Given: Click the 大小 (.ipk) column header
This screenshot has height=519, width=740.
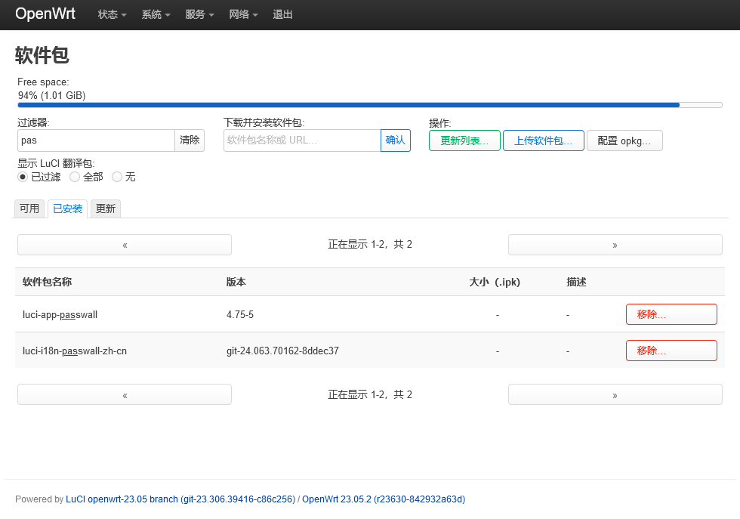Looking at the screenshot, I should (x=495, y=283).
